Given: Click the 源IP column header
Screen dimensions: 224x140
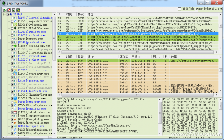Looking at the screenshot, I should (102, 57).
